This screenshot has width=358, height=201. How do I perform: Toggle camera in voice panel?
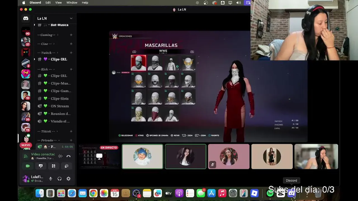tap(28, 166)
